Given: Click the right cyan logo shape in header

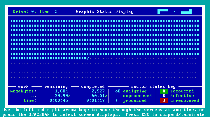Looking at the screenshot, I should (187, 12).
